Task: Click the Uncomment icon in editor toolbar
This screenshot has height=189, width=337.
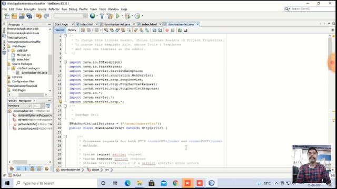Action: [x=185, y=30]
